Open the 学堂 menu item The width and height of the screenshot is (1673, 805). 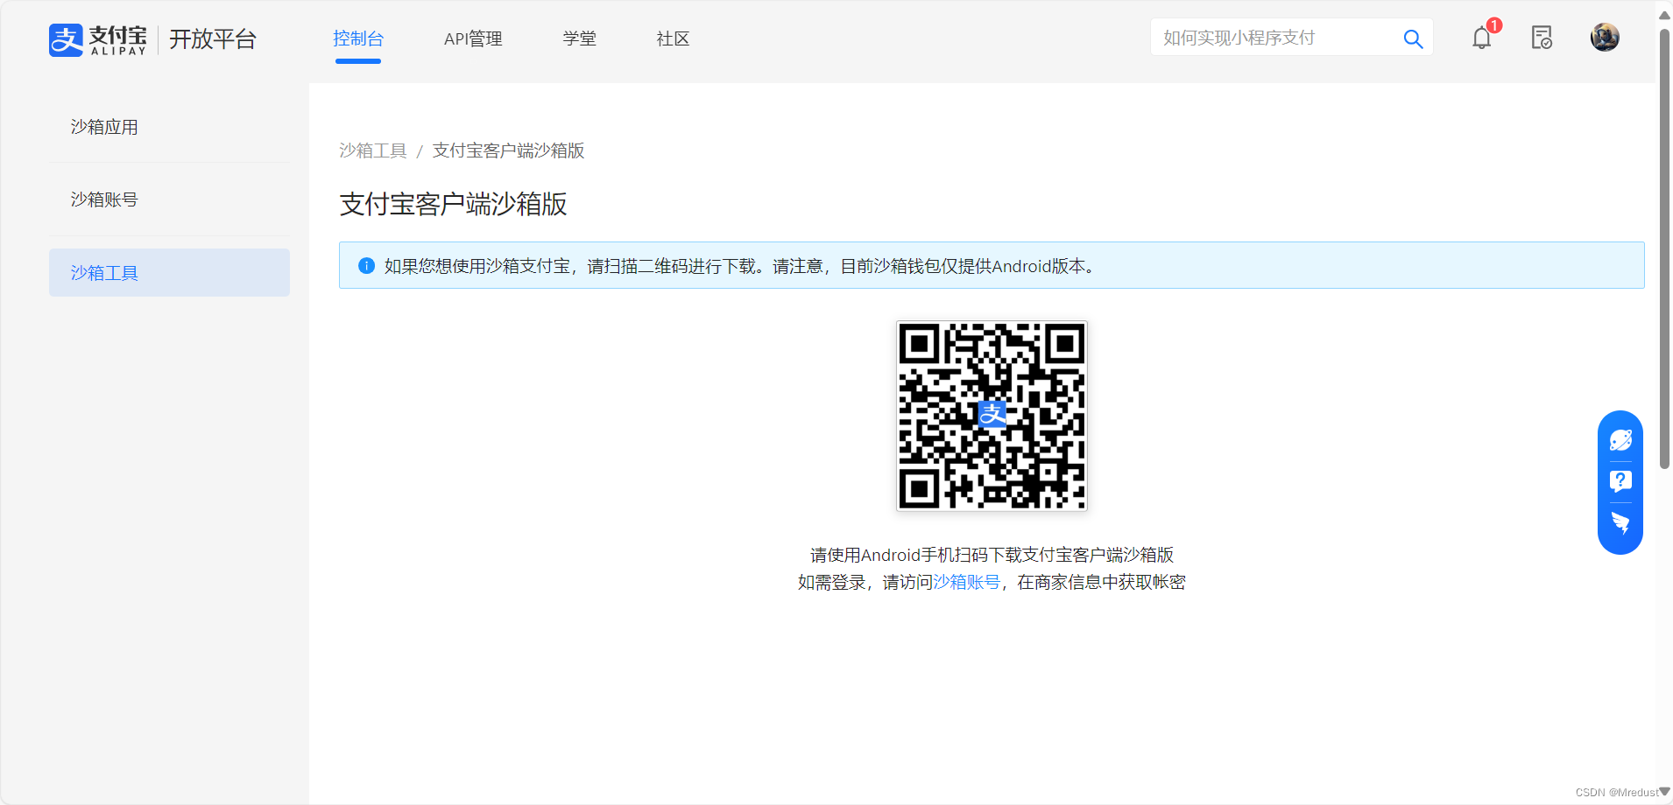580,38
